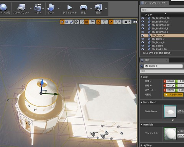184x147 pixels.
Task: Click the Details panel search field
Action: 162,71
